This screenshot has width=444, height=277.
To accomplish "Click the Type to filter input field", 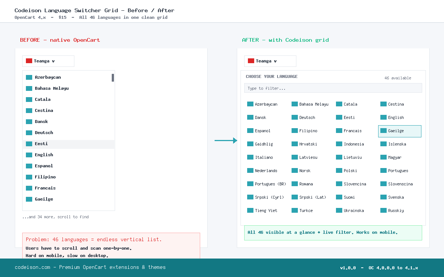I will 333,88.
